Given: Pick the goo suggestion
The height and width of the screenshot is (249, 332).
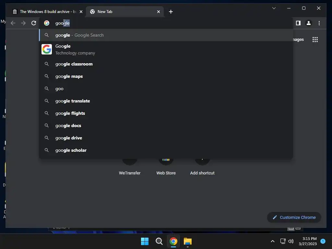Looking at the screenshot, I should tap(166, 89).
